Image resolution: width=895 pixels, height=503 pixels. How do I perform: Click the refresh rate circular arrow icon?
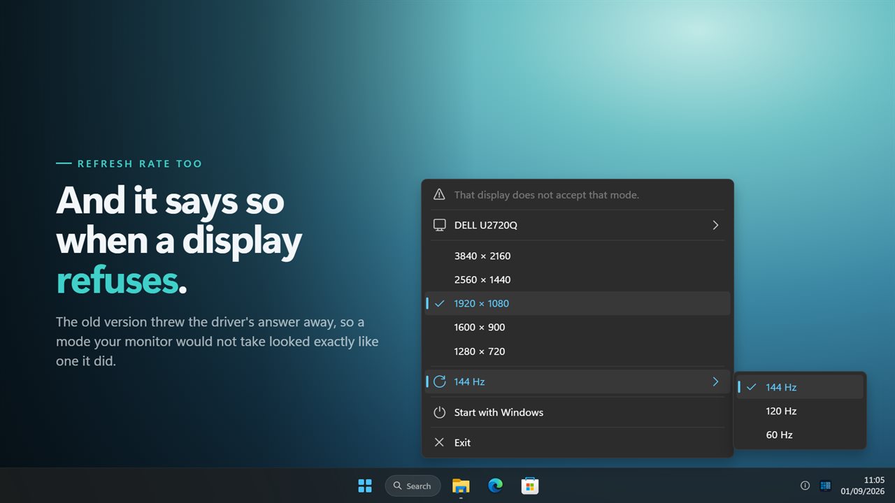click(439, 381)
